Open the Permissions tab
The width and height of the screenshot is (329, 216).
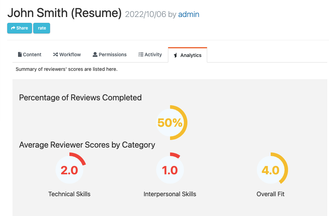coord(110,54)
